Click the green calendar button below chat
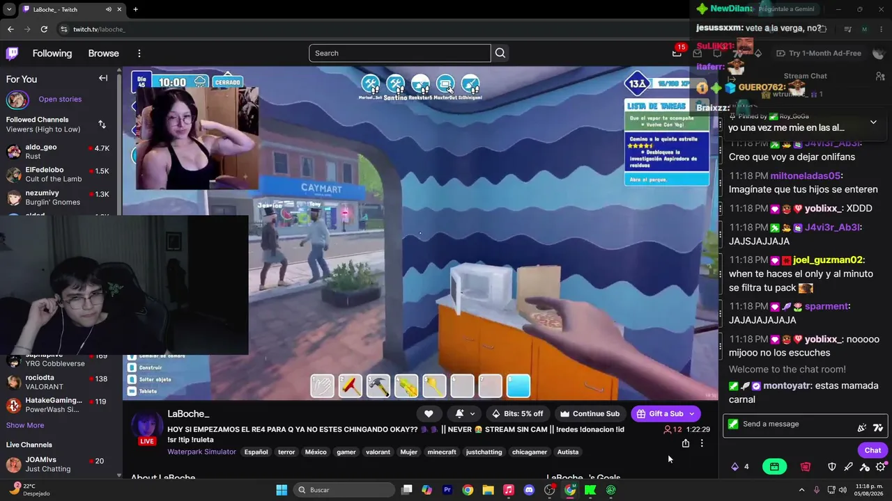This screenshot has height=501, width=892. coord(774,467)
